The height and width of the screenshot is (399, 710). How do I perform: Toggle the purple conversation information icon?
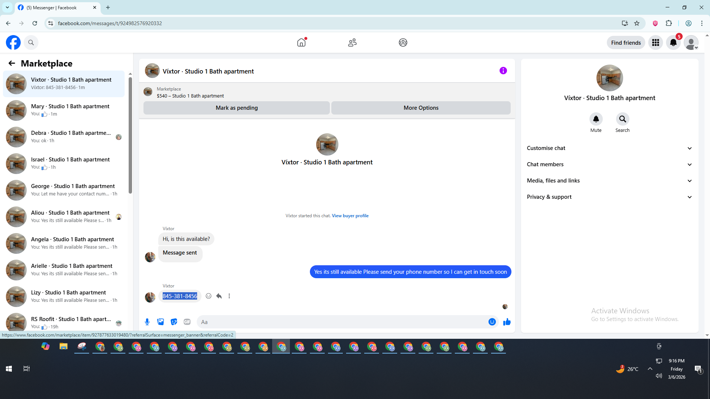(x=503, y=71)
